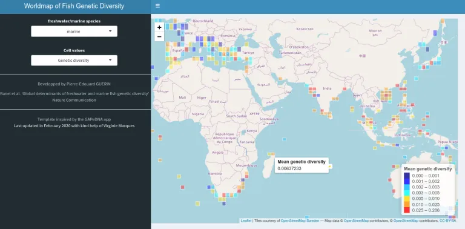Click the Nature Communication text
The image size is (465, 229).
pos(74,100)
